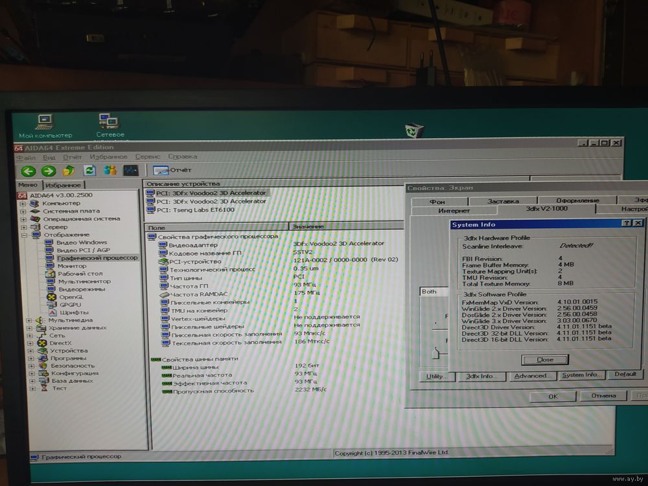The image size is (648, 486).
Task: Click the Рабочий стол icon in the tree
Action: point(50,273)
